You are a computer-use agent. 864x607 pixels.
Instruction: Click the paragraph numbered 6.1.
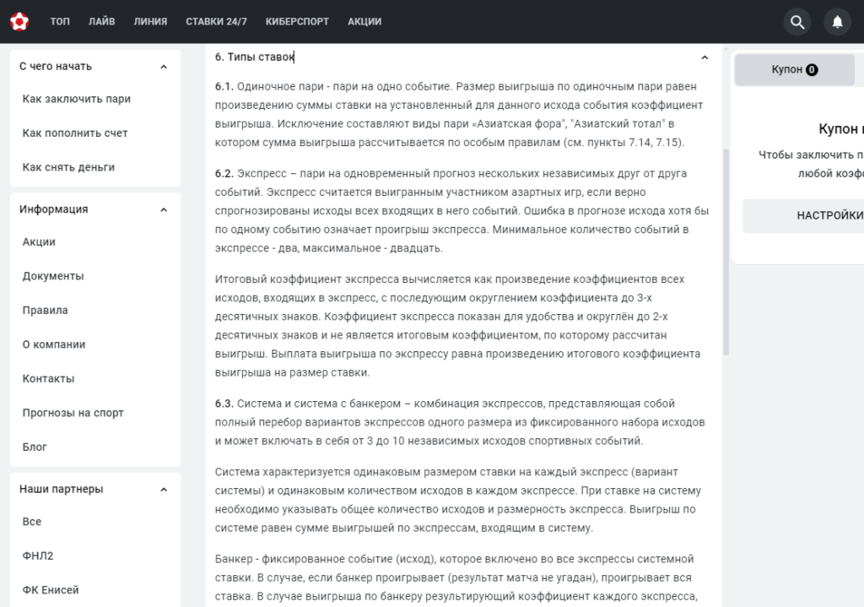pyautogui.click(x=458, y=114)
